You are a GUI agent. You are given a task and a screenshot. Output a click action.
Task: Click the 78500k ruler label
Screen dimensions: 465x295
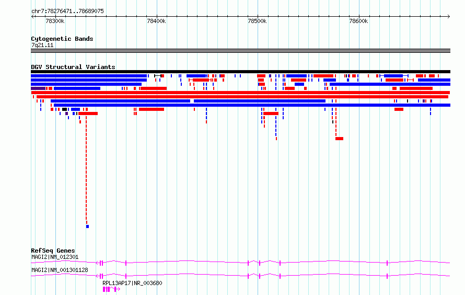(x=257, y=21)
